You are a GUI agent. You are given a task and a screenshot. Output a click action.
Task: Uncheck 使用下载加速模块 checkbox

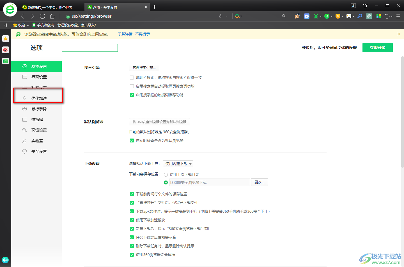pos(132,220)
